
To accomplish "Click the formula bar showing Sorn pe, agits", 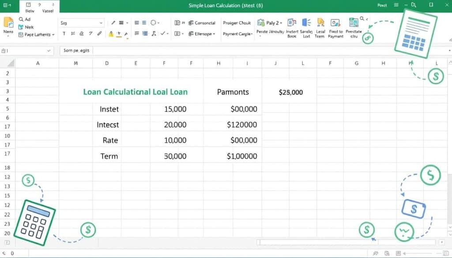I will point(254,51).
